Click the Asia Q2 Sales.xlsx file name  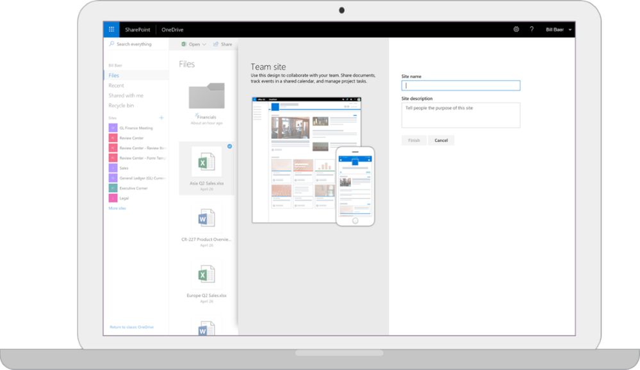coord(206,183)
